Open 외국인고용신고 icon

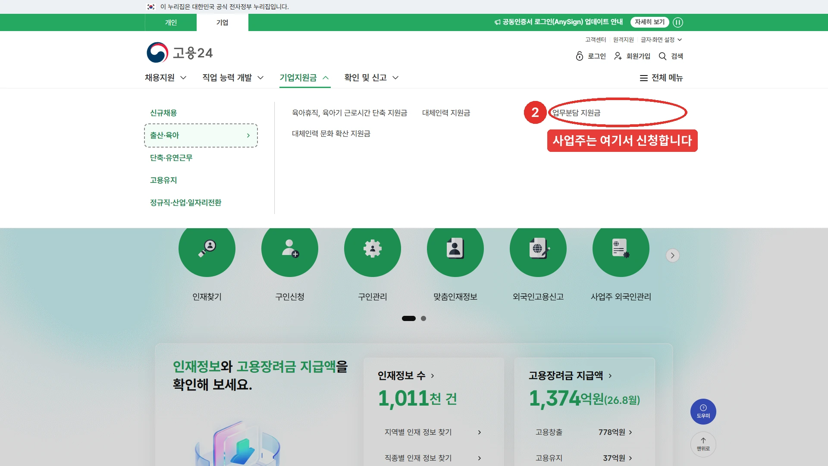538,249
